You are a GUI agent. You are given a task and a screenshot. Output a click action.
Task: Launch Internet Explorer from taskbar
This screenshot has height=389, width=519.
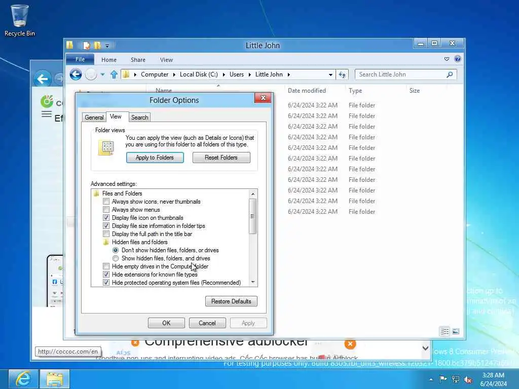coord(22,379)
